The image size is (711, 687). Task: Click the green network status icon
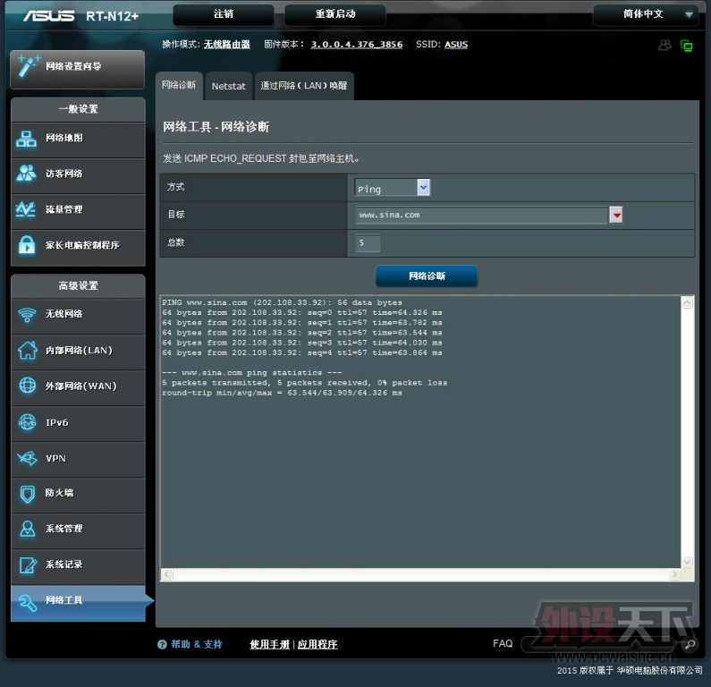pos(687,46)
